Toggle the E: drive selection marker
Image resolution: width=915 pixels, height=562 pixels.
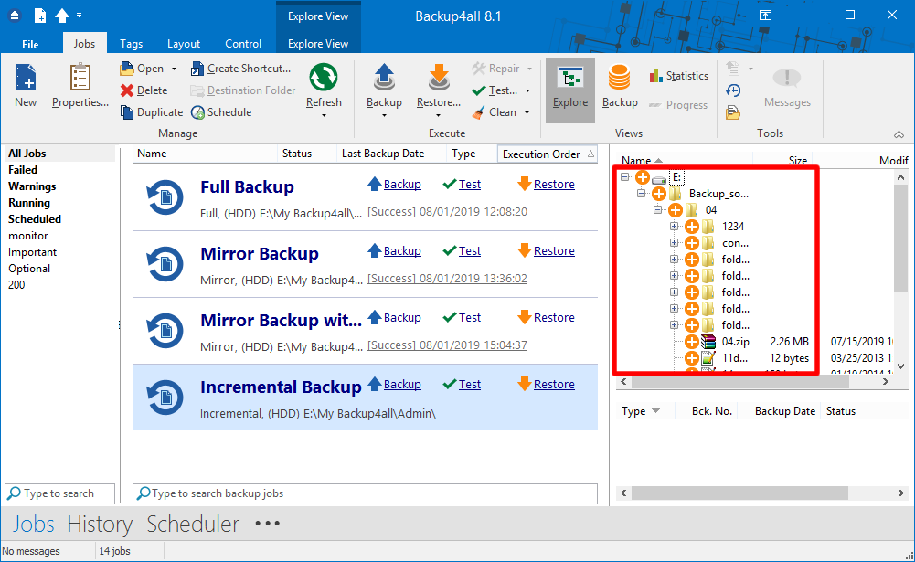pyautogui.click(x=643, y=177)
